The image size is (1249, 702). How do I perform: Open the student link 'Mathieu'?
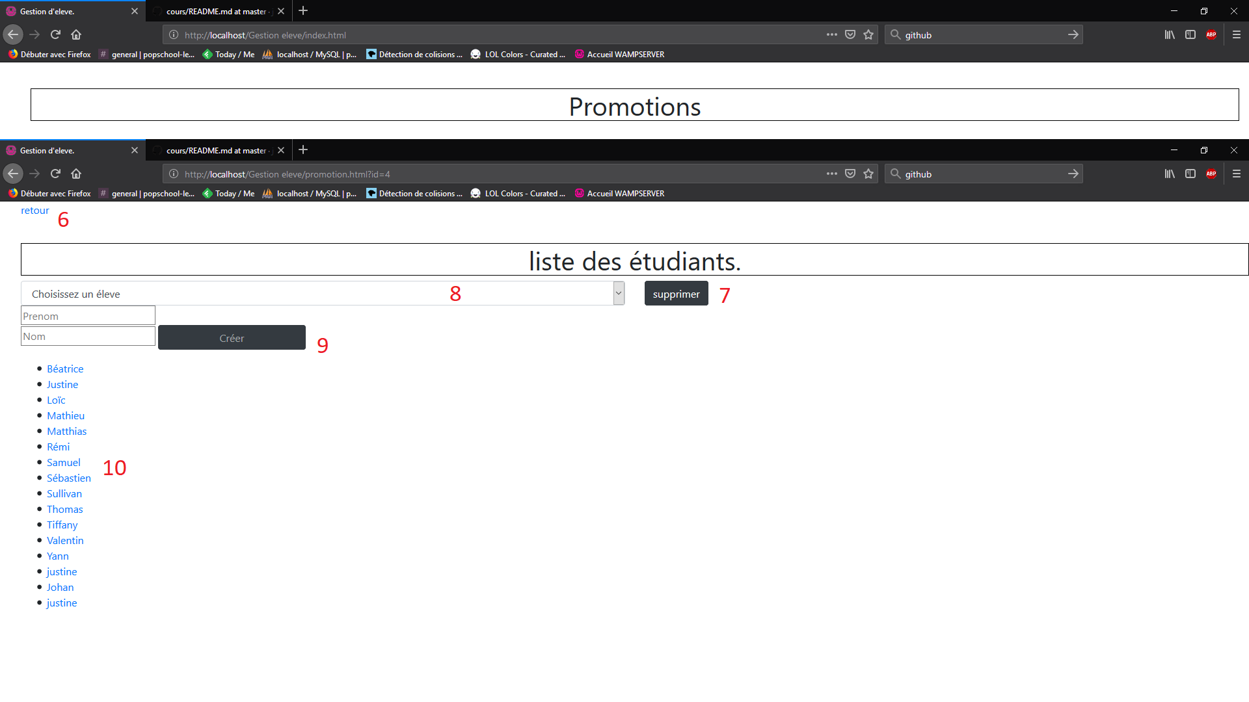click(66, 415)
